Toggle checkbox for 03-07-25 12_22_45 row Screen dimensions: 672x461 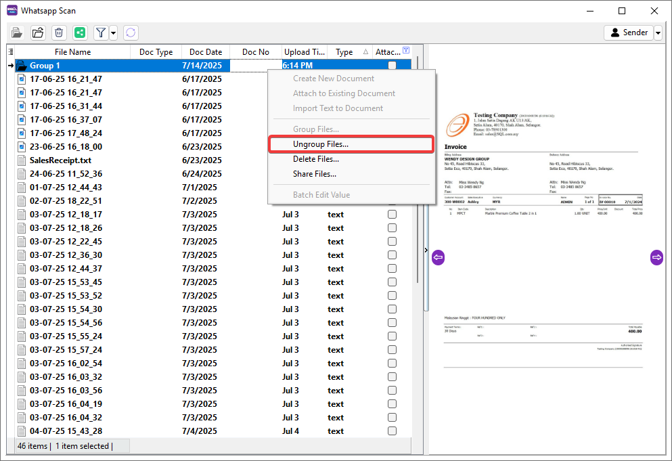pyautogui.click(x=392, y=242)
